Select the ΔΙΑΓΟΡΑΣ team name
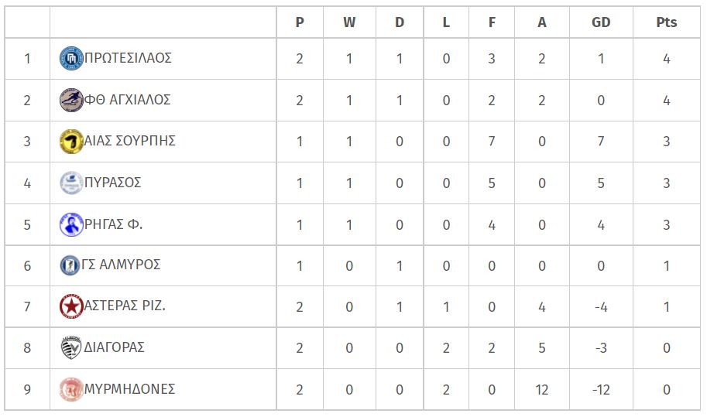Screen dimensions: 707x417 pyautogui.click(x=114, y=347)
